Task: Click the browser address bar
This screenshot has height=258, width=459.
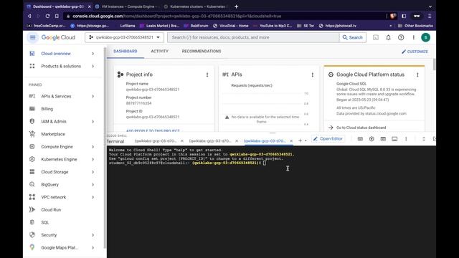Action: pyautogui.click(x=225, y=16)
